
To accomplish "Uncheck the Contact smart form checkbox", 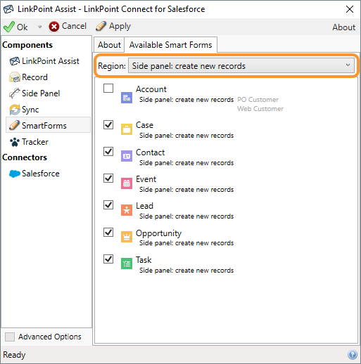I will tap(108, 152).
